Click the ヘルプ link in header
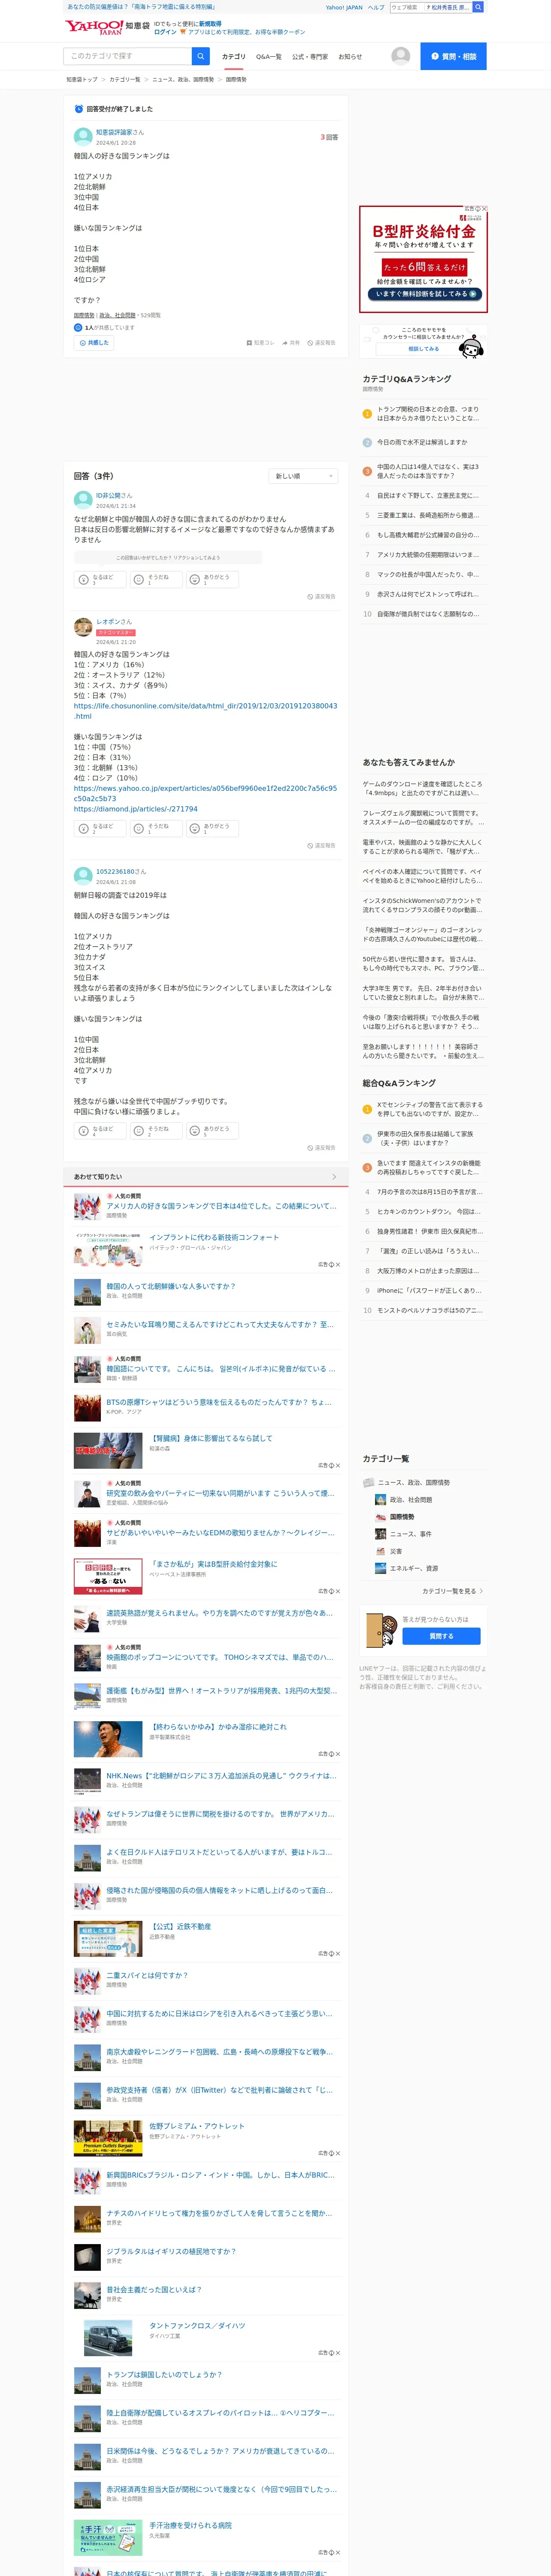Image resolution: width=551 pixels, height=2576 pixels. (x=376, y=7)
